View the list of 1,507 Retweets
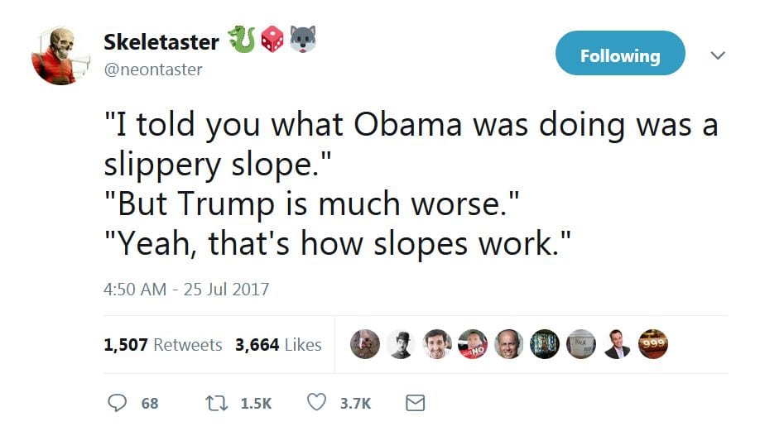Viewport: 760px width, 431px height. click(163, 345)
